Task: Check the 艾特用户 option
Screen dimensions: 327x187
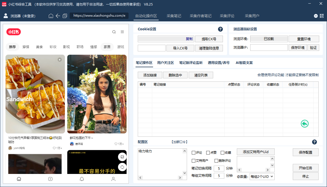Action: click(x=193, y=161)
